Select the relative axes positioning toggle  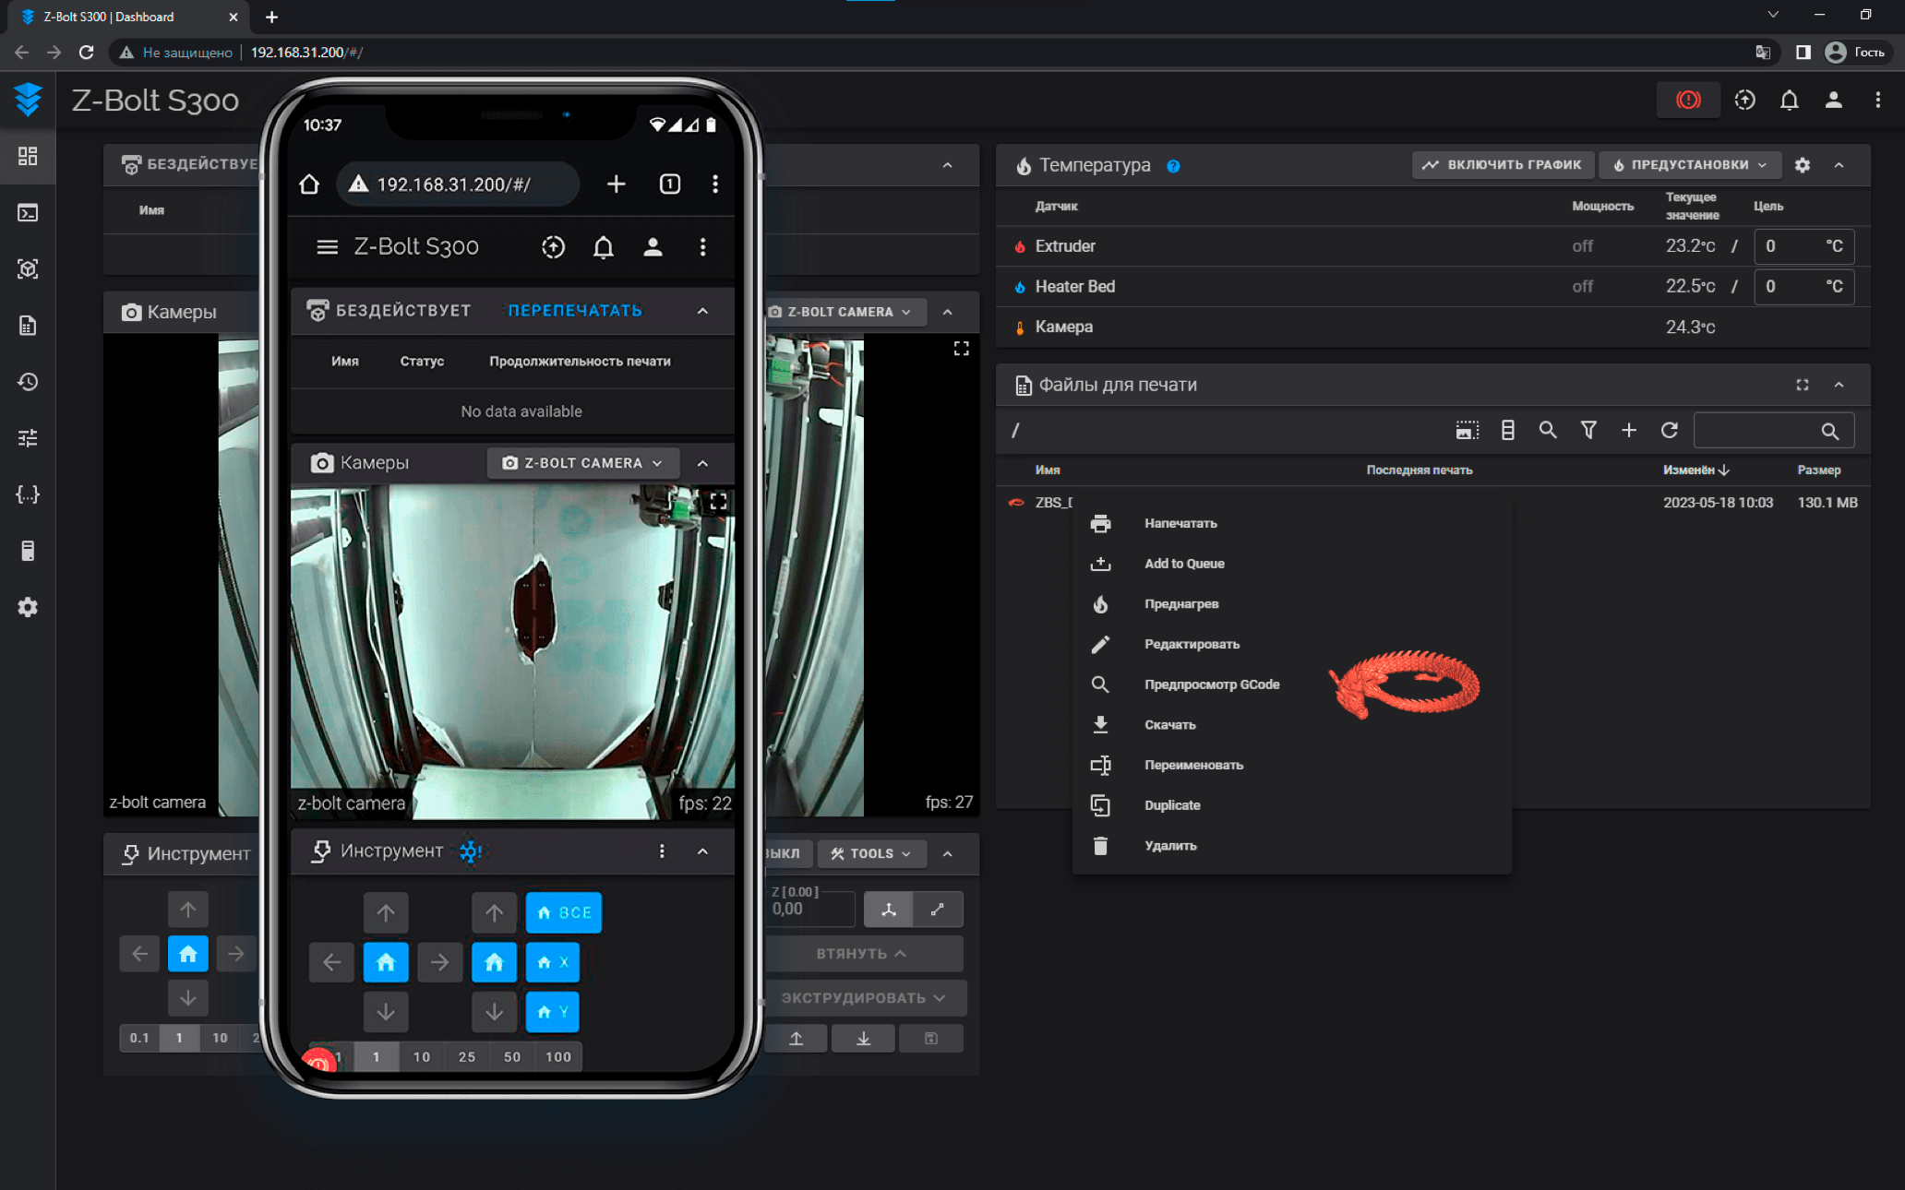888,910
